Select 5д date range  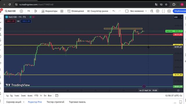click(11, 96)
